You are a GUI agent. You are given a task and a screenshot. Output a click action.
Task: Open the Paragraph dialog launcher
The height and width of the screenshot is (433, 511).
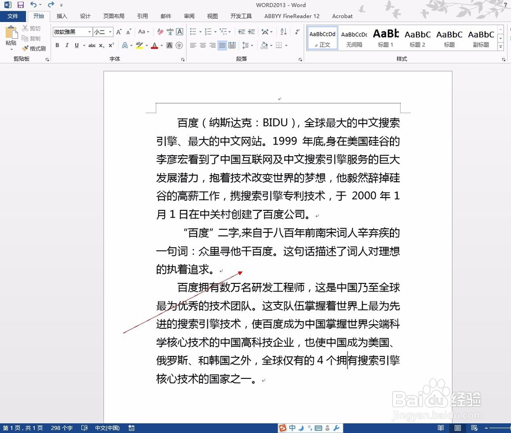(300, 60)
